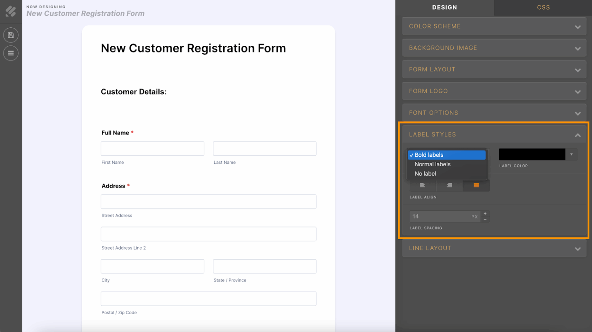Select No label from the dropdown
592x332 pixels.
[425, 173]
